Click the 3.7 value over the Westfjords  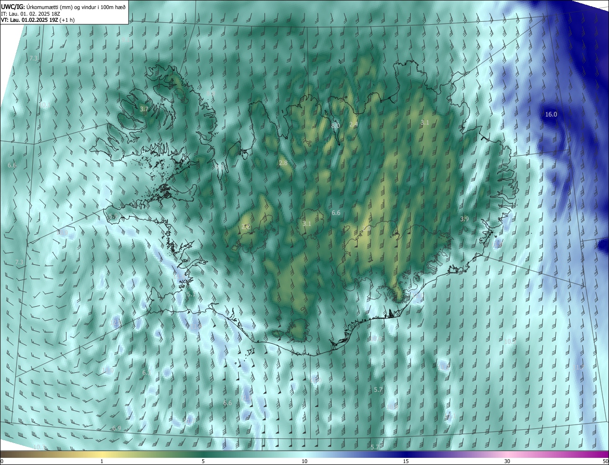(144, 109)
